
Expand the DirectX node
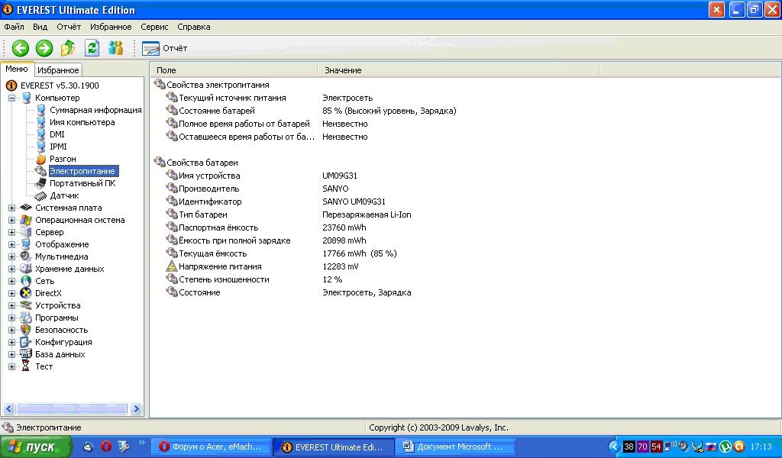pyautogui.click(x=11, y=293)
